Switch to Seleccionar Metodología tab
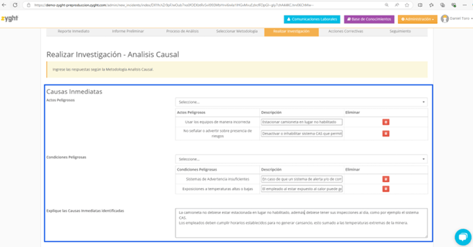Screen dimensions: 473x247 pyautogui.click(x=236, y=32)
